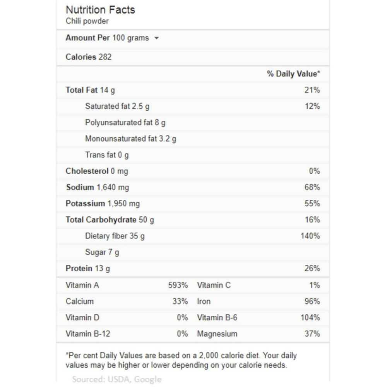Click the Sodium 1,640 mg row

(x=97, y=187)
